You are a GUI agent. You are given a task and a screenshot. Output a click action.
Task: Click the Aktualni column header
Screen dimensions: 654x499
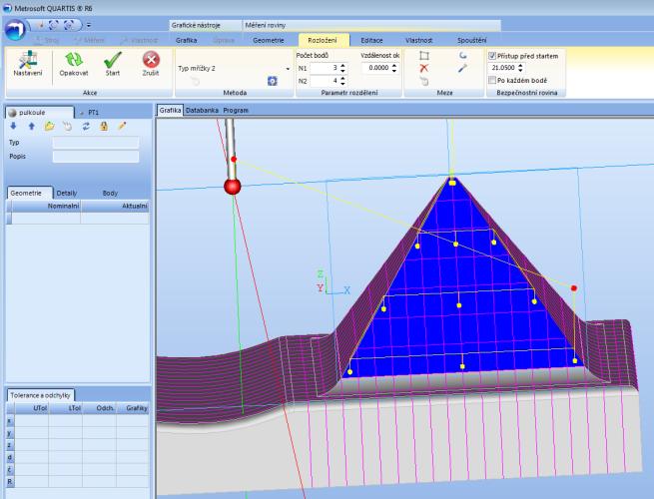(115, 206)
